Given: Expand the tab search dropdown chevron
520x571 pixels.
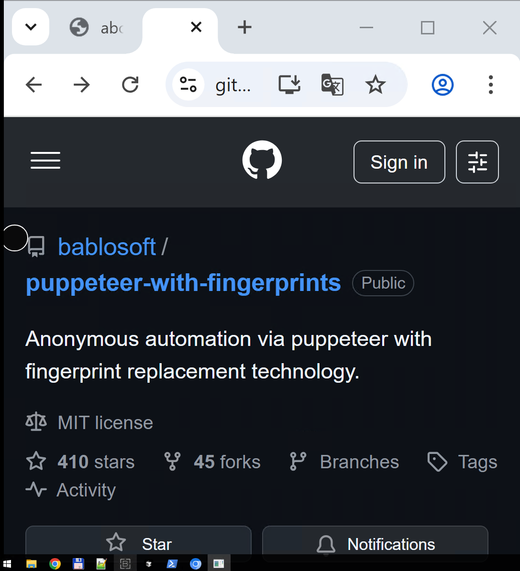Looking at the screenshot, I should (31, 27).
